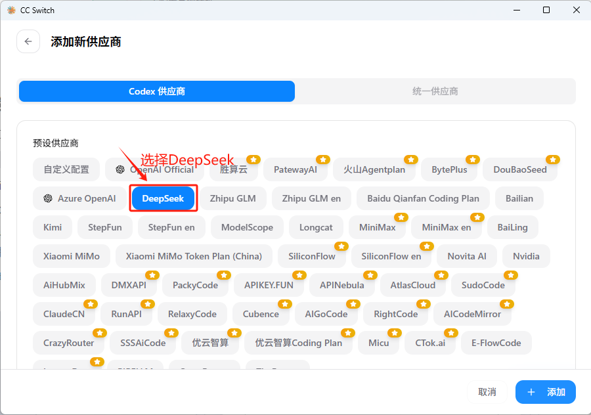Select the Nvidia preset
The width and height of the screenshot is (591, 415).
(526, 256)
